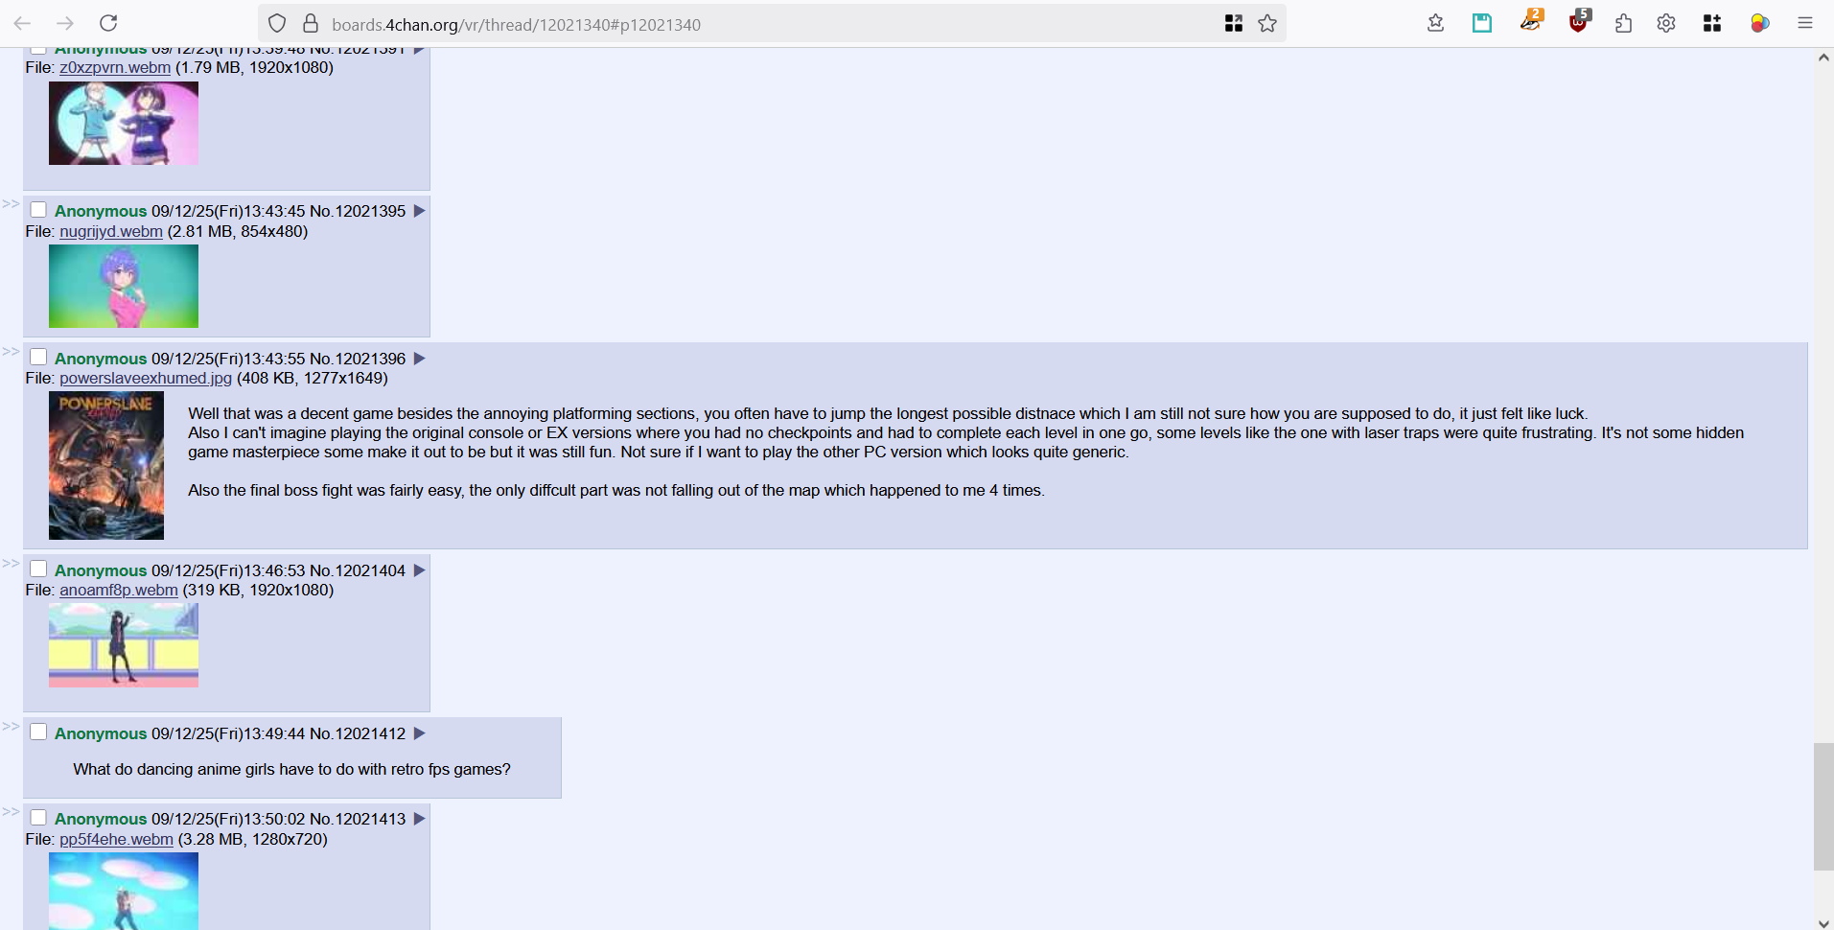This screenshot has height=930, width=1834.
Task: Expand post menu arrow beside No.12021396
Action: tap(419, 359)
